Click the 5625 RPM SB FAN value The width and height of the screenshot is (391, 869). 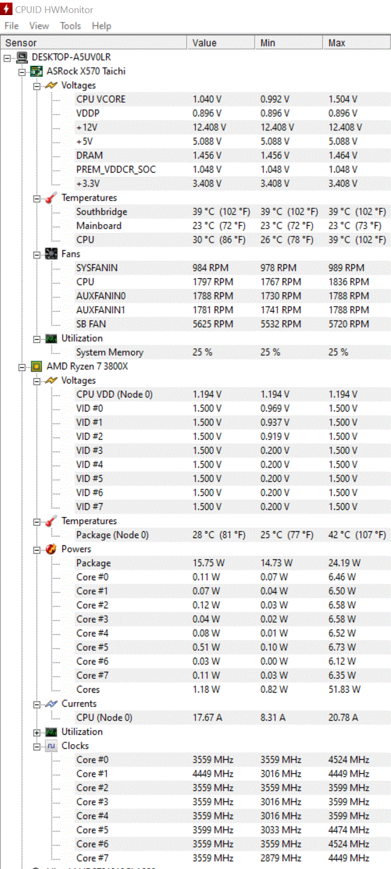click(213, 324)
